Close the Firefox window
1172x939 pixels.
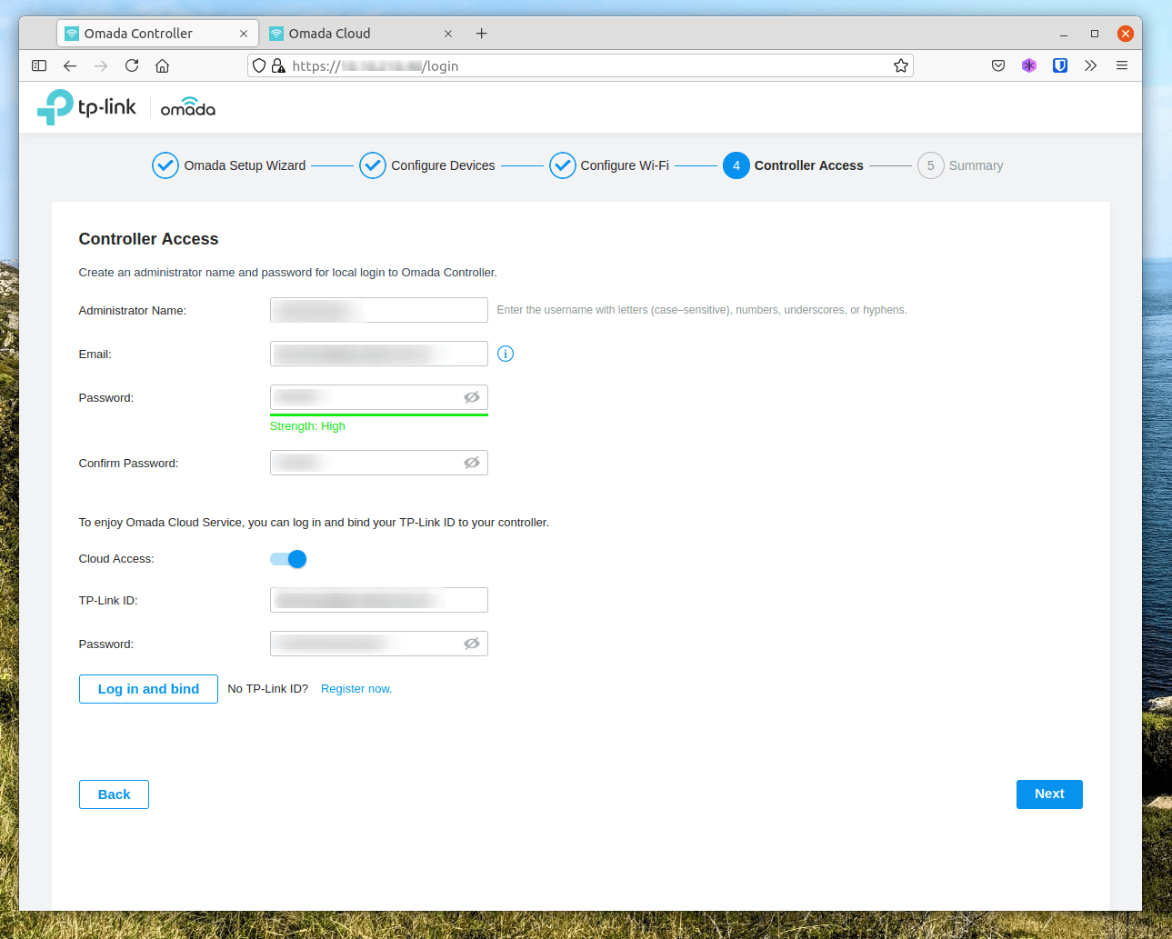[x=1126, y=34]
